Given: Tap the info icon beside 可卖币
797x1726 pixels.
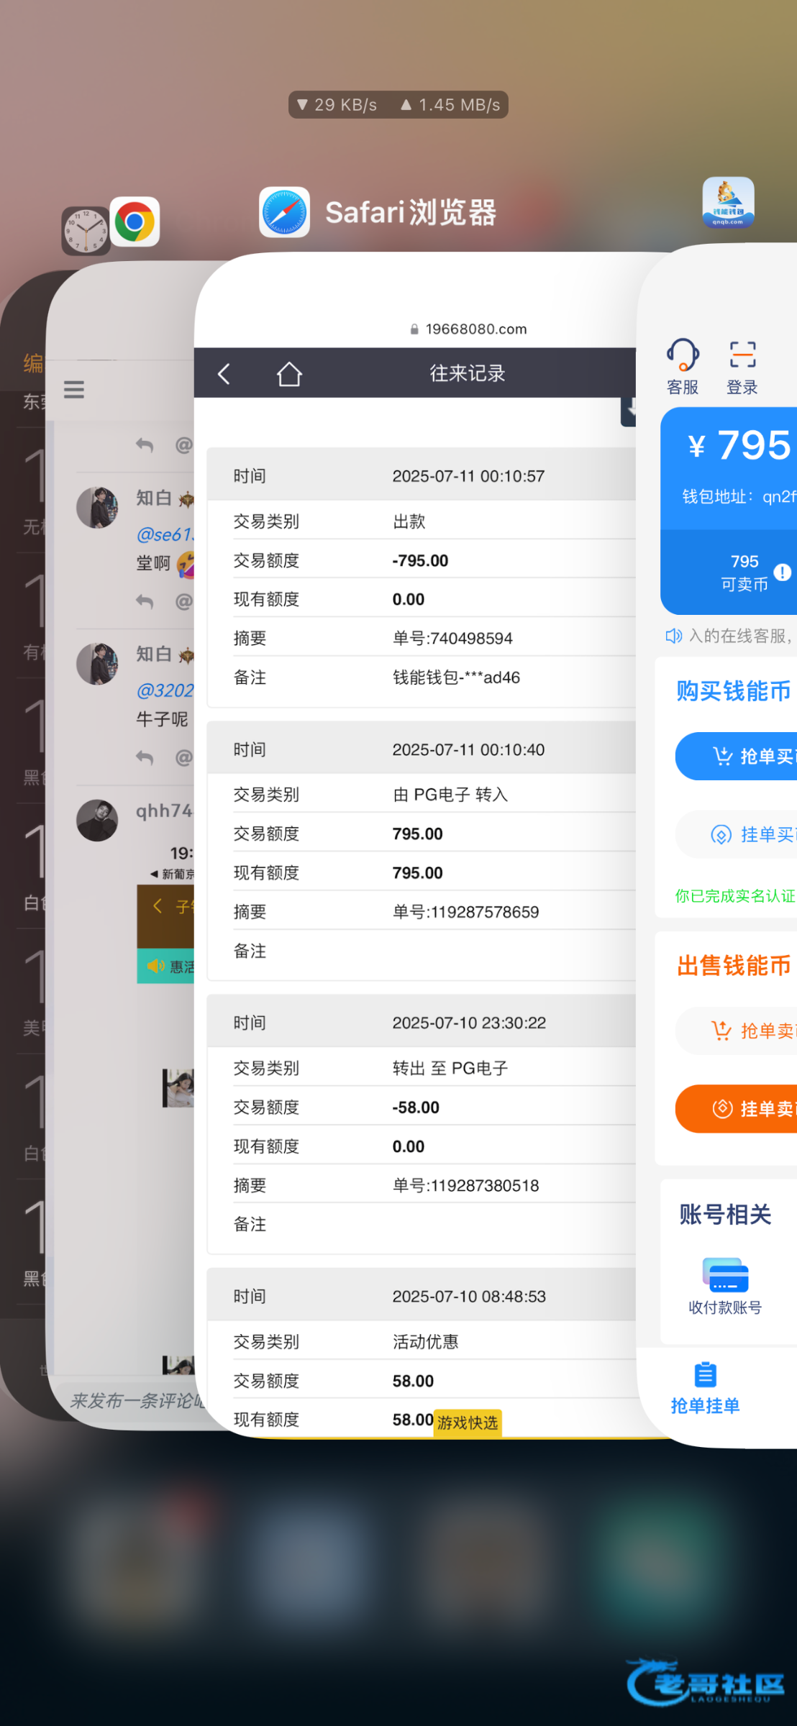Looking at the screenshot, I should (x=782, y=572).
